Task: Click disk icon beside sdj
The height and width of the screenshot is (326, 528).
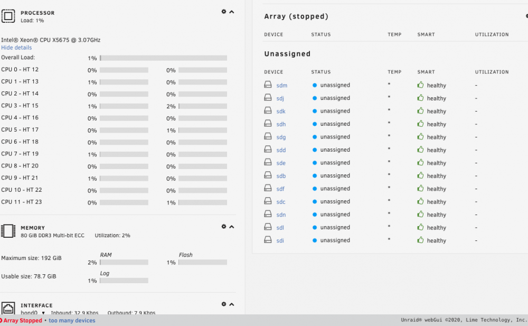Action: (268, 97)
